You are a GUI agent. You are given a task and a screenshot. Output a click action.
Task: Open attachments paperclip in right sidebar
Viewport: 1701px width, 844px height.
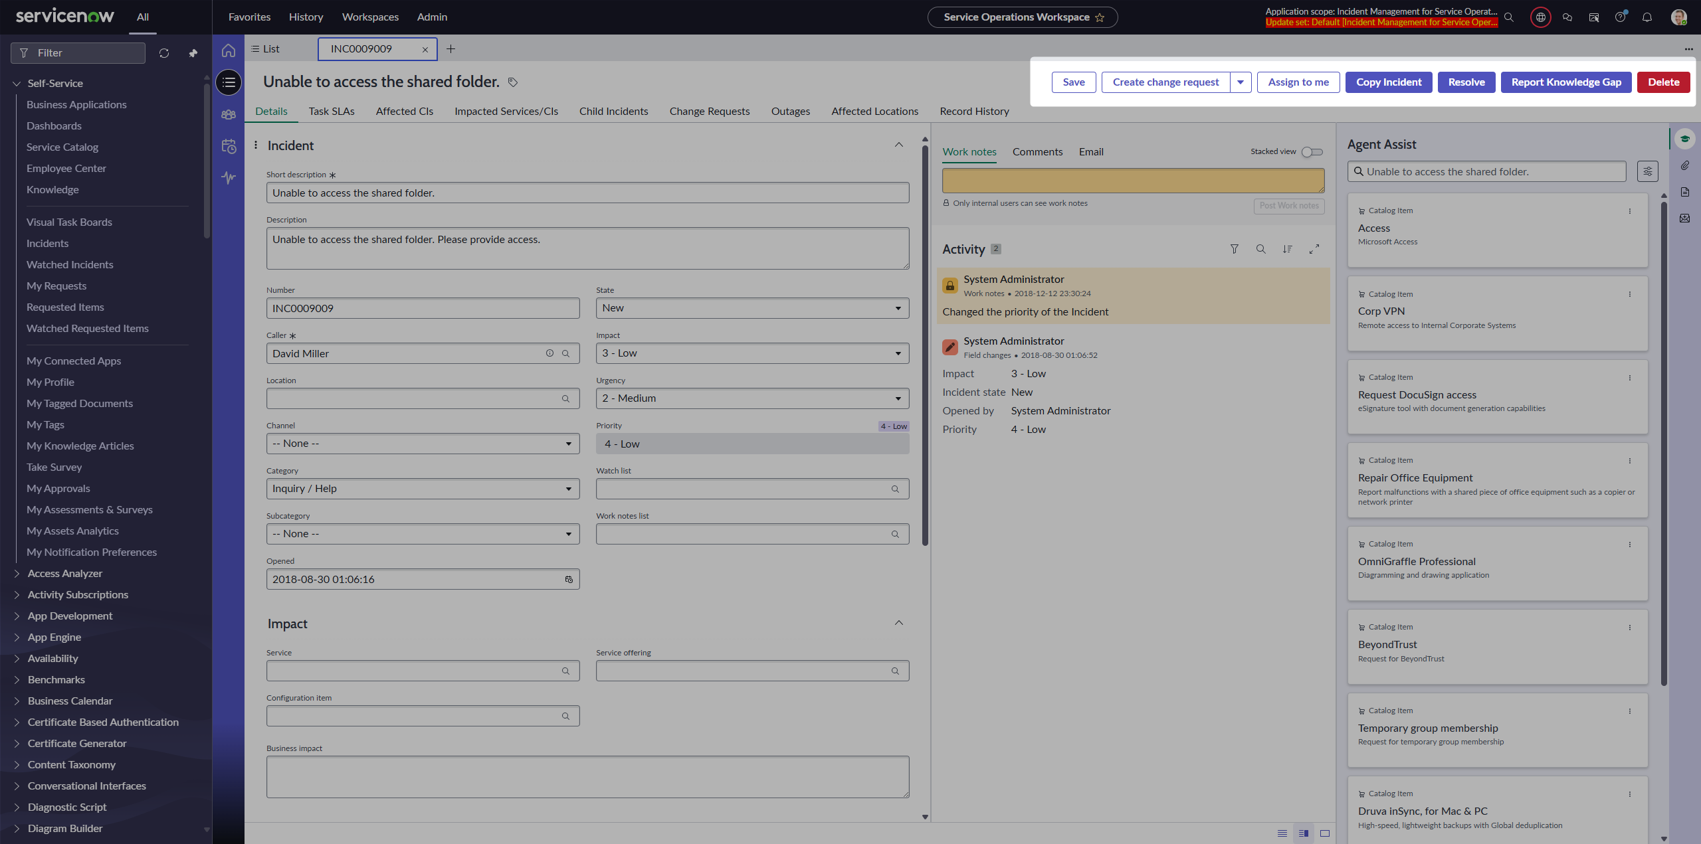click(1685, 165)
